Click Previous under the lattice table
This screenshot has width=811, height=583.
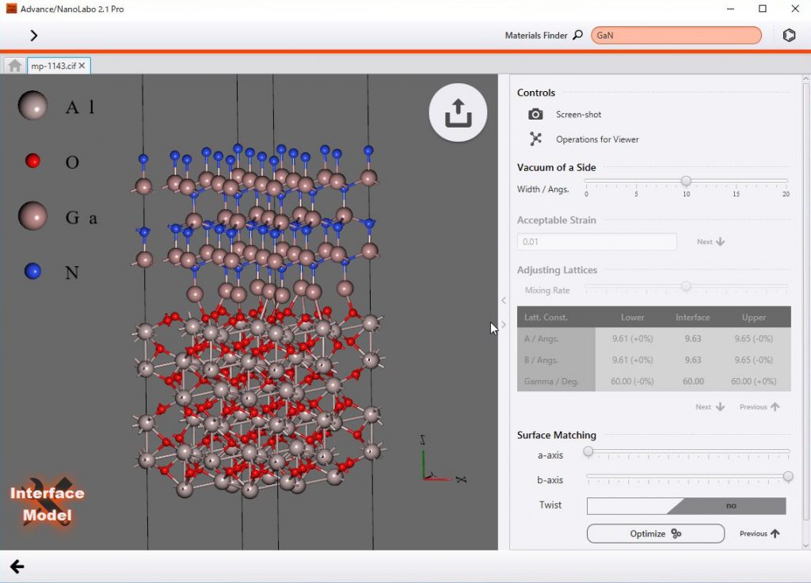[x=760, y=407]
